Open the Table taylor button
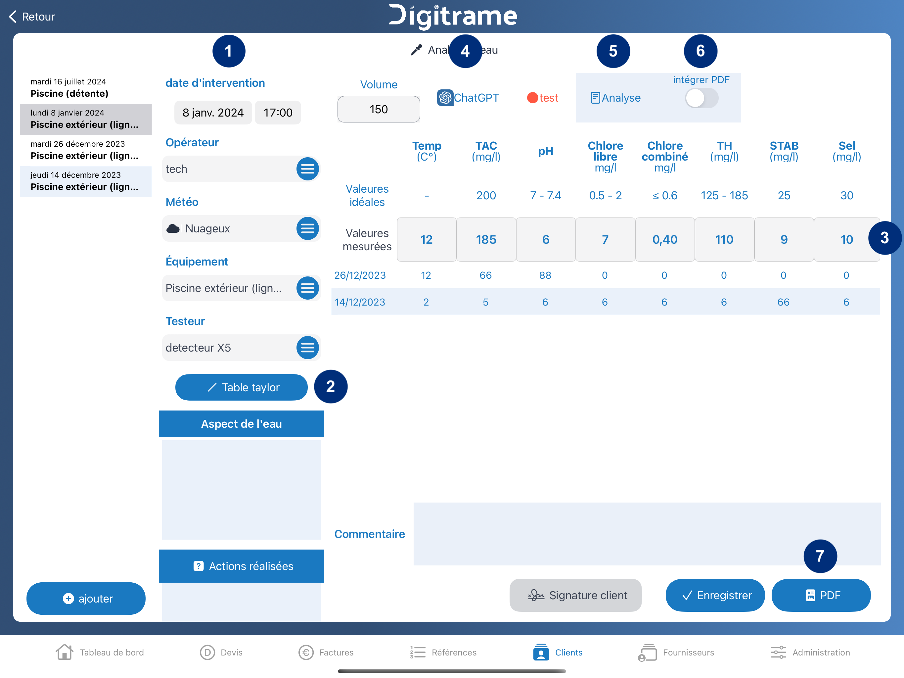The width and height of the screenshot is (904, 678). tap(242, 387)
